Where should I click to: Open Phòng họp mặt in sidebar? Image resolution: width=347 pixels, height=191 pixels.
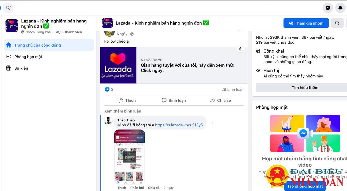(x=49, y=57)
